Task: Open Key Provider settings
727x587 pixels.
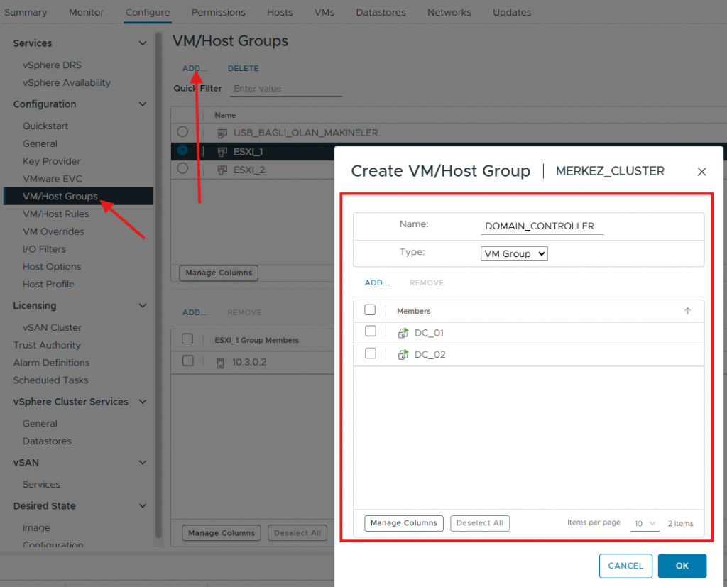Action: (x=51, y=161)
